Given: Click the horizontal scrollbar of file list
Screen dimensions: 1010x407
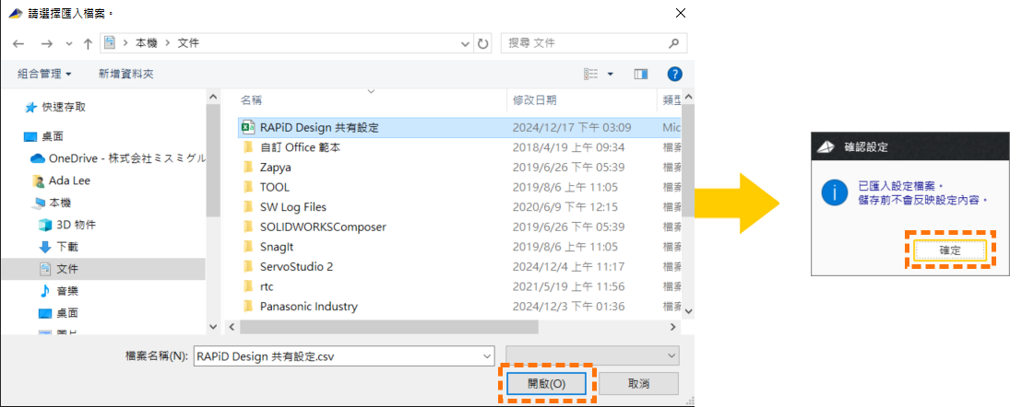Looking at the screenshot, I should (x=389, y=327).
